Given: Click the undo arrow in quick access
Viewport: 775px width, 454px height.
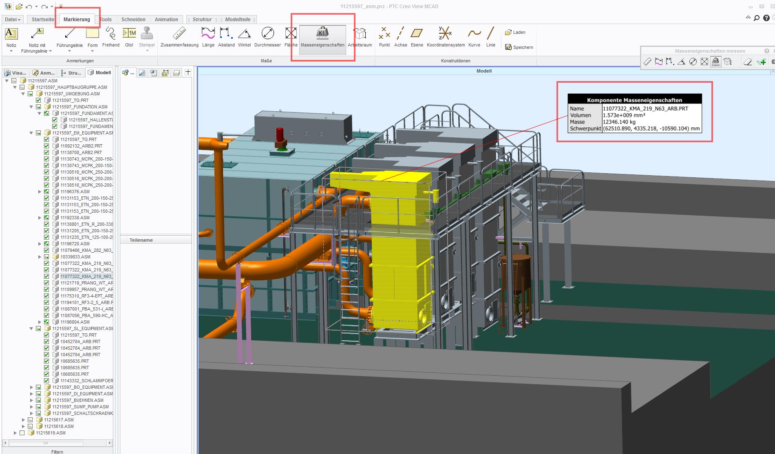Looking at the screenshot, I should 29,7.
